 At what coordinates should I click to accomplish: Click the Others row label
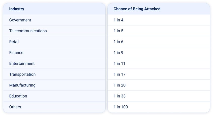coord(15,107)
